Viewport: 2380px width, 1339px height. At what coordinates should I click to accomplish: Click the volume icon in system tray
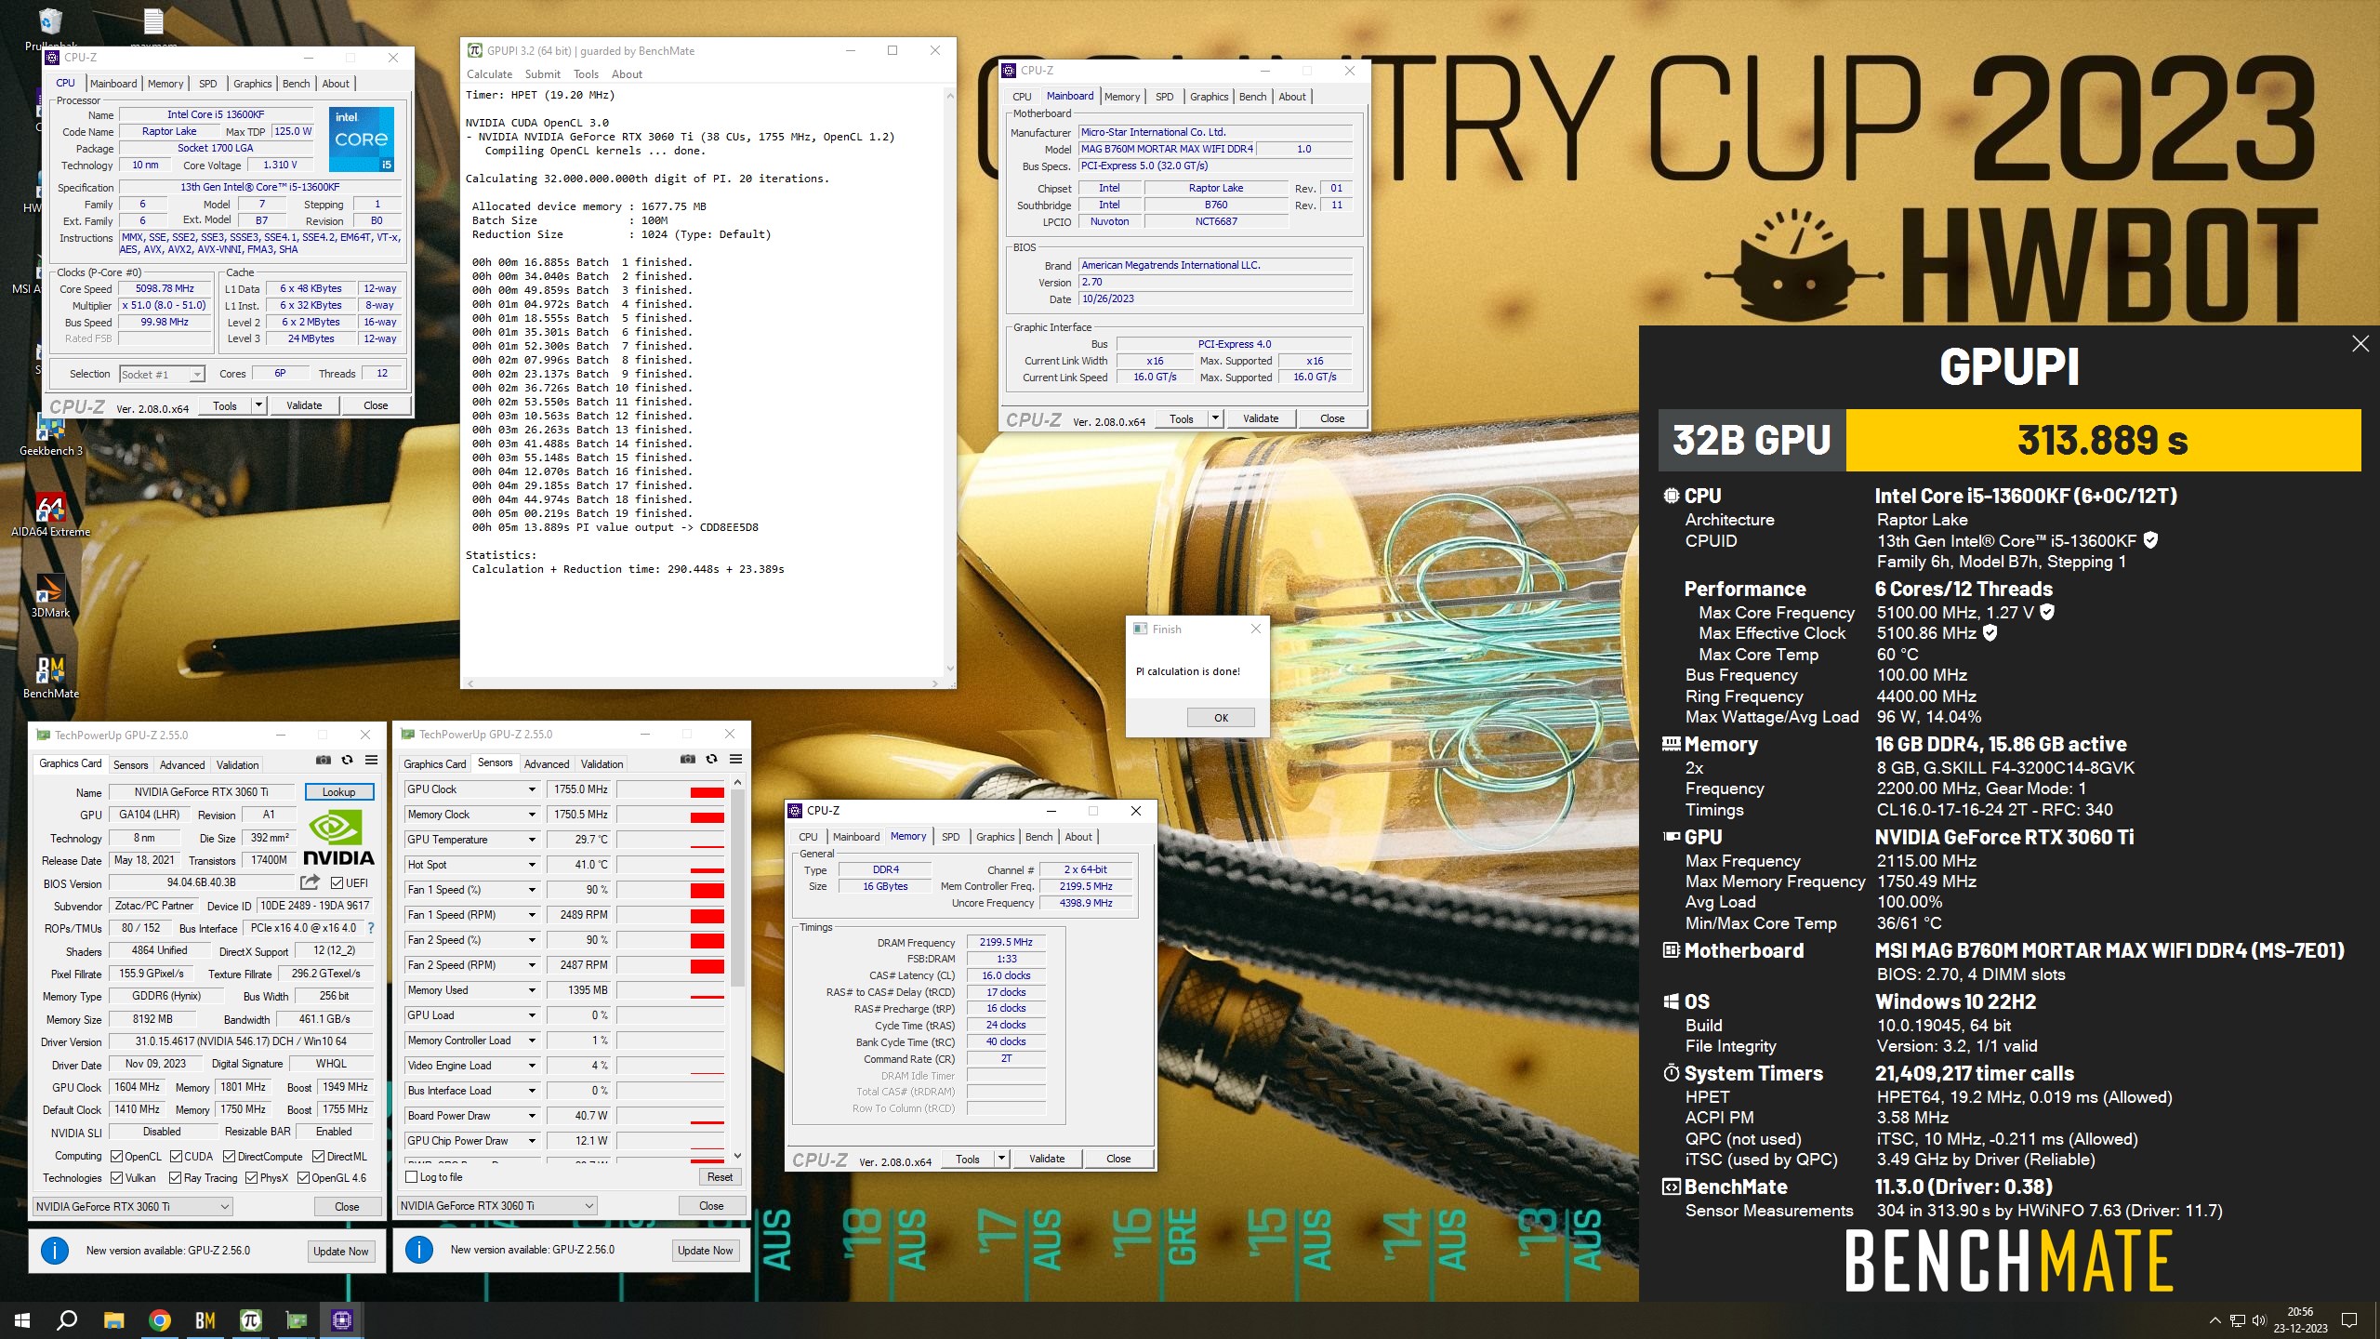click(2259, 1319)
